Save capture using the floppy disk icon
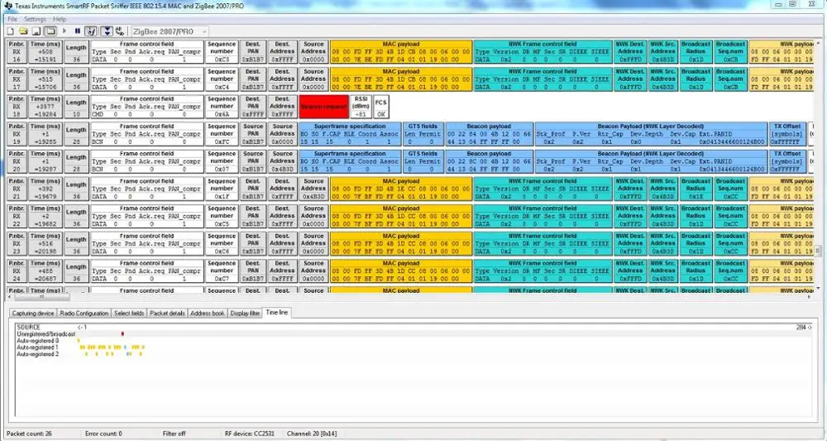Screen dimensions: 827x441 [36, 31]
